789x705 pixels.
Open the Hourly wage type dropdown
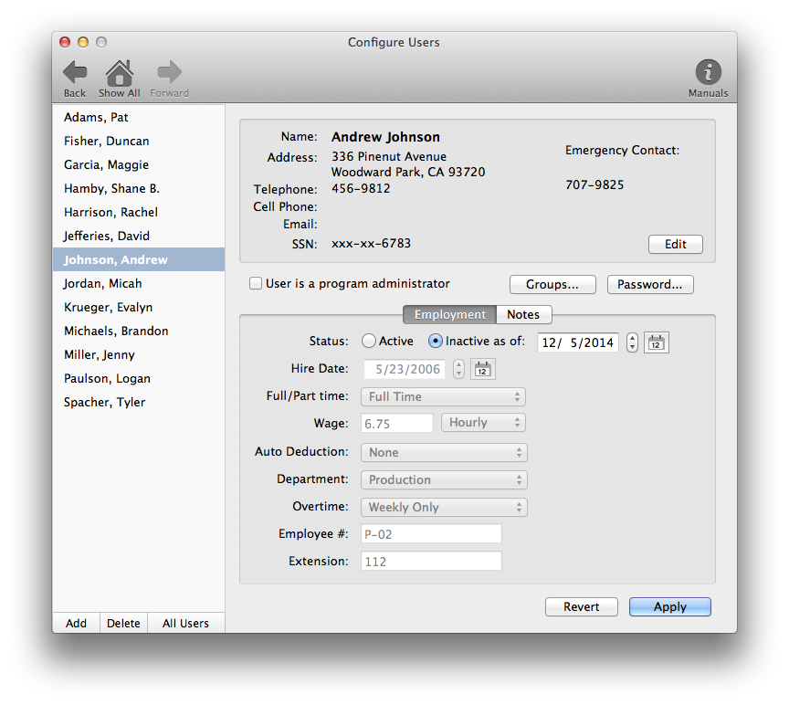(x=484, y=422)
